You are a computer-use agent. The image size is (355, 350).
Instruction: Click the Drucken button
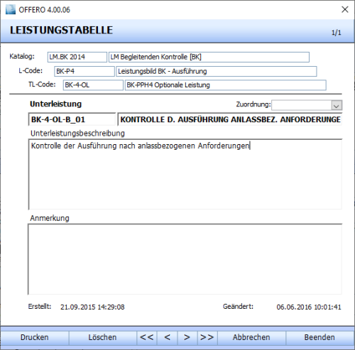pyautogui.click(x=35, y=338)
